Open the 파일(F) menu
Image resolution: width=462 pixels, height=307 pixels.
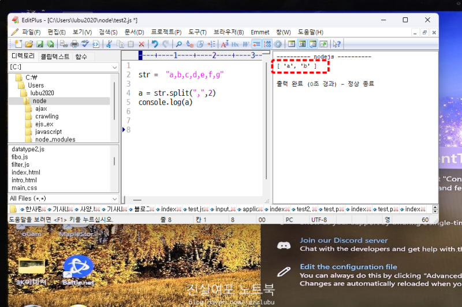point(31,32)
